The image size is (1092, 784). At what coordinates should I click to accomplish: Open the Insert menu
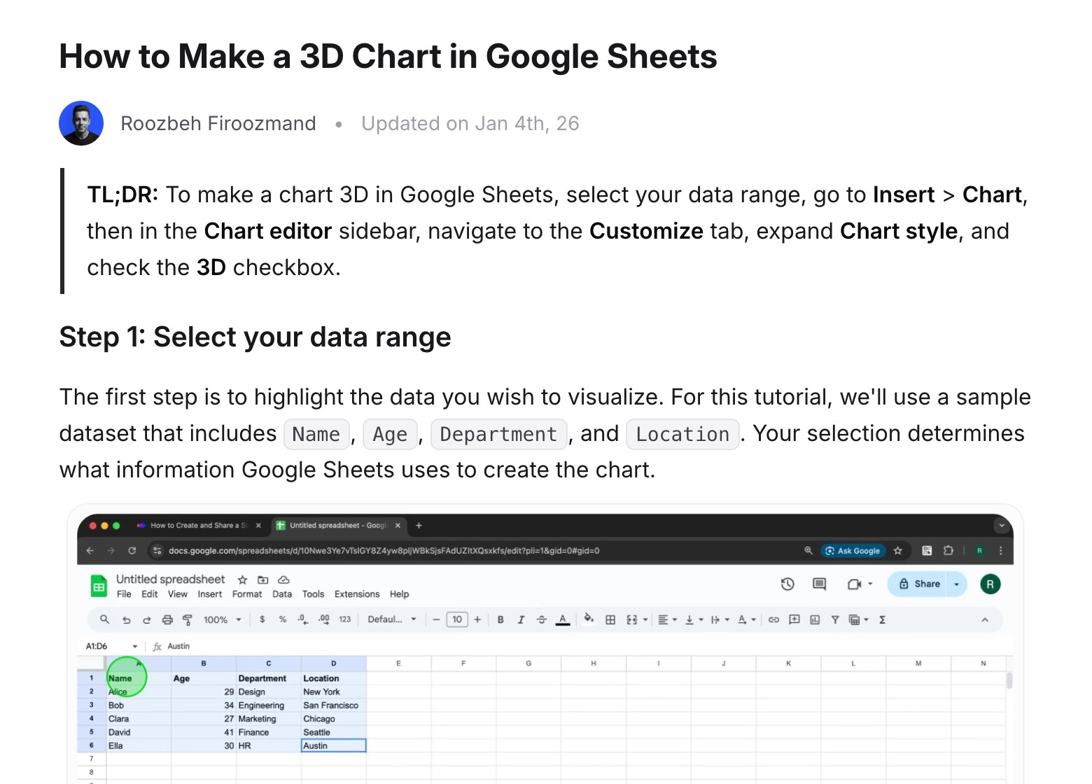[210, 594]
